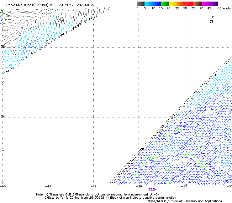Click the NOAA/NESDIS credit line
This screenshot has height=203, width=232.
[x=185, y=201]
